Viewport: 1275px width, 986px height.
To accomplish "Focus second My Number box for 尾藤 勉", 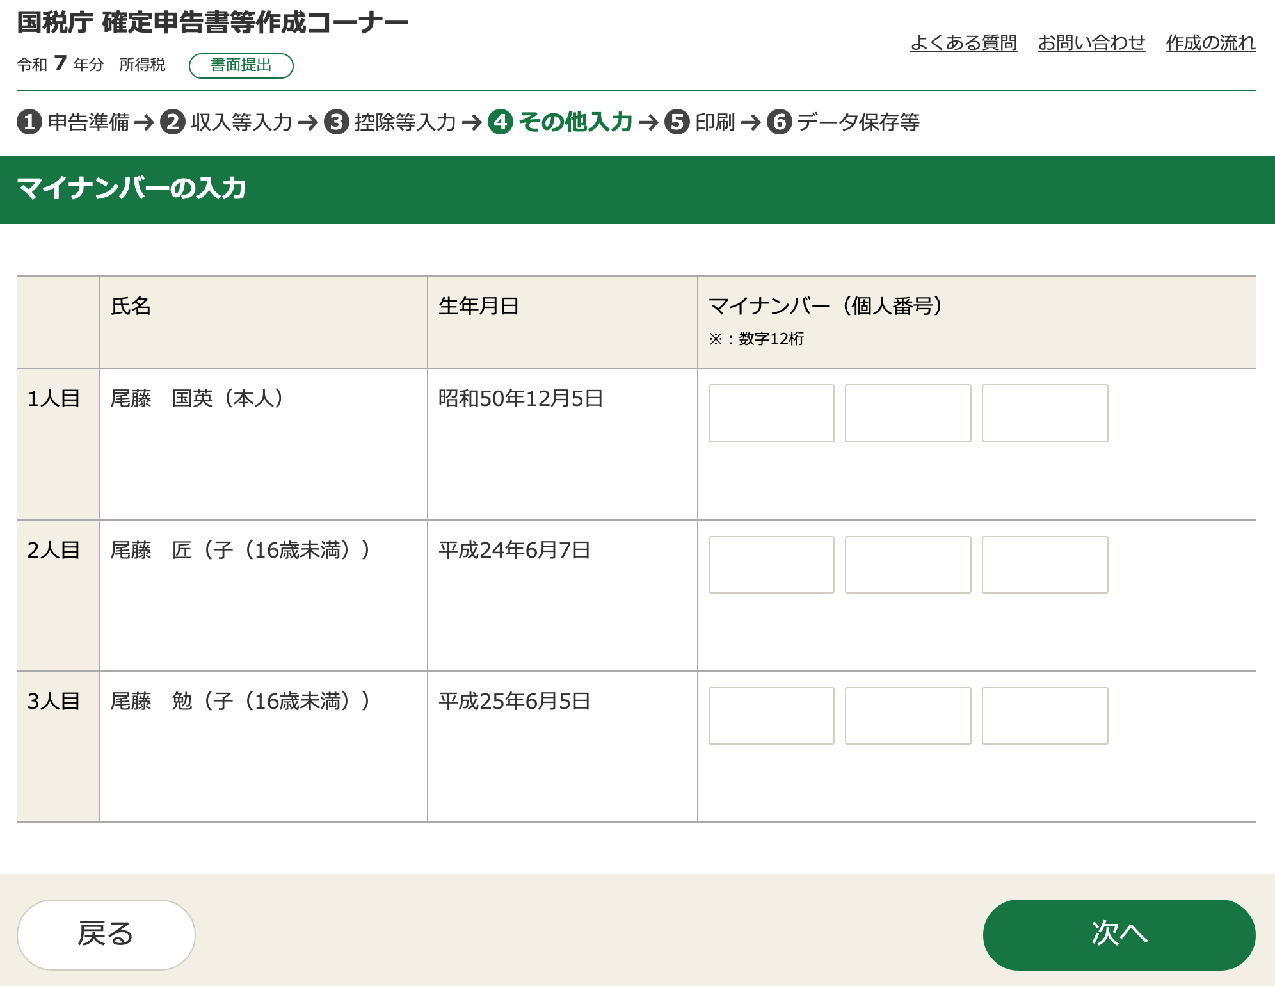I will click(x=908, y=716).
